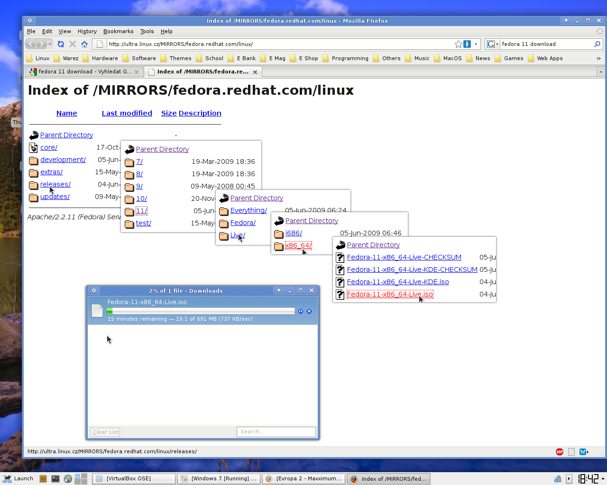Click the Downloads window Search field

[x=276, y=432]
